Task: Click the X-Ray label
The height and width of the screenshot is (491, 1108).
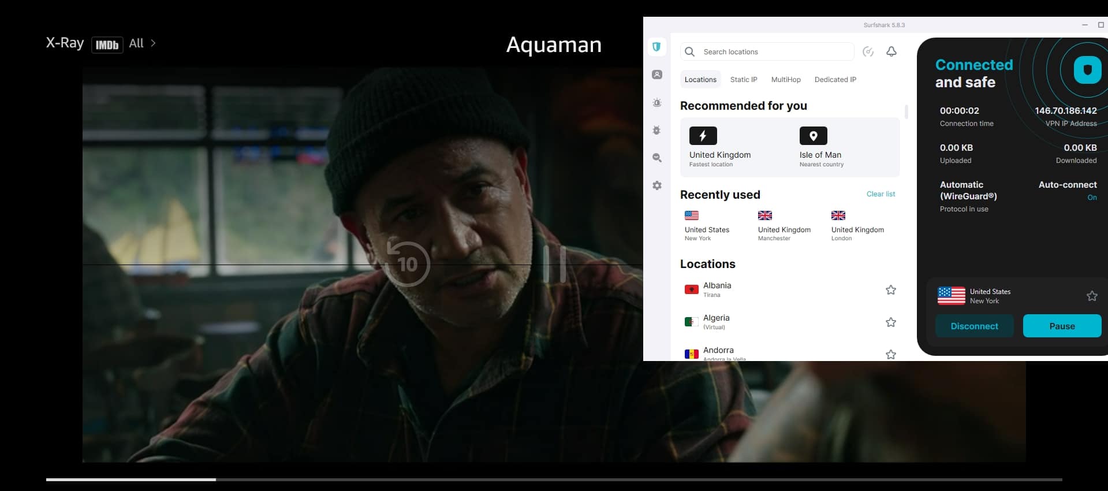Action: click(65, 43)
